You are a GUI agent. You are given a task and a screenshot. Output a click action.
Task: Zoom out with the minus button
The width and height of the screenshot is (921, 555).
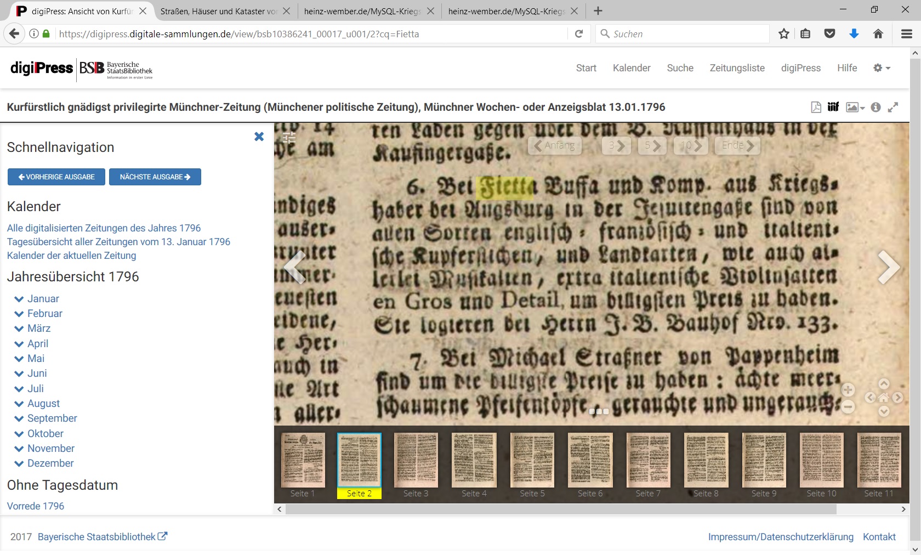pos(848,407)
